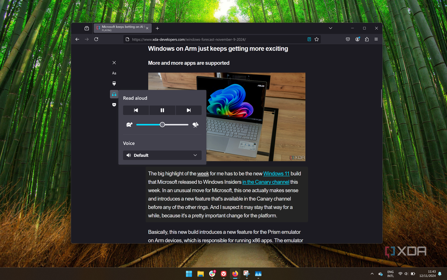Switch to Firefox in the taskbar
Viewport: 447px width, 280px height.
[x=235, y=274]
